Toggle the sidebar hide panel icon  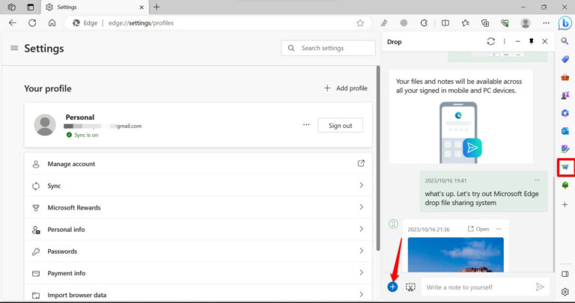coord(565,274)
